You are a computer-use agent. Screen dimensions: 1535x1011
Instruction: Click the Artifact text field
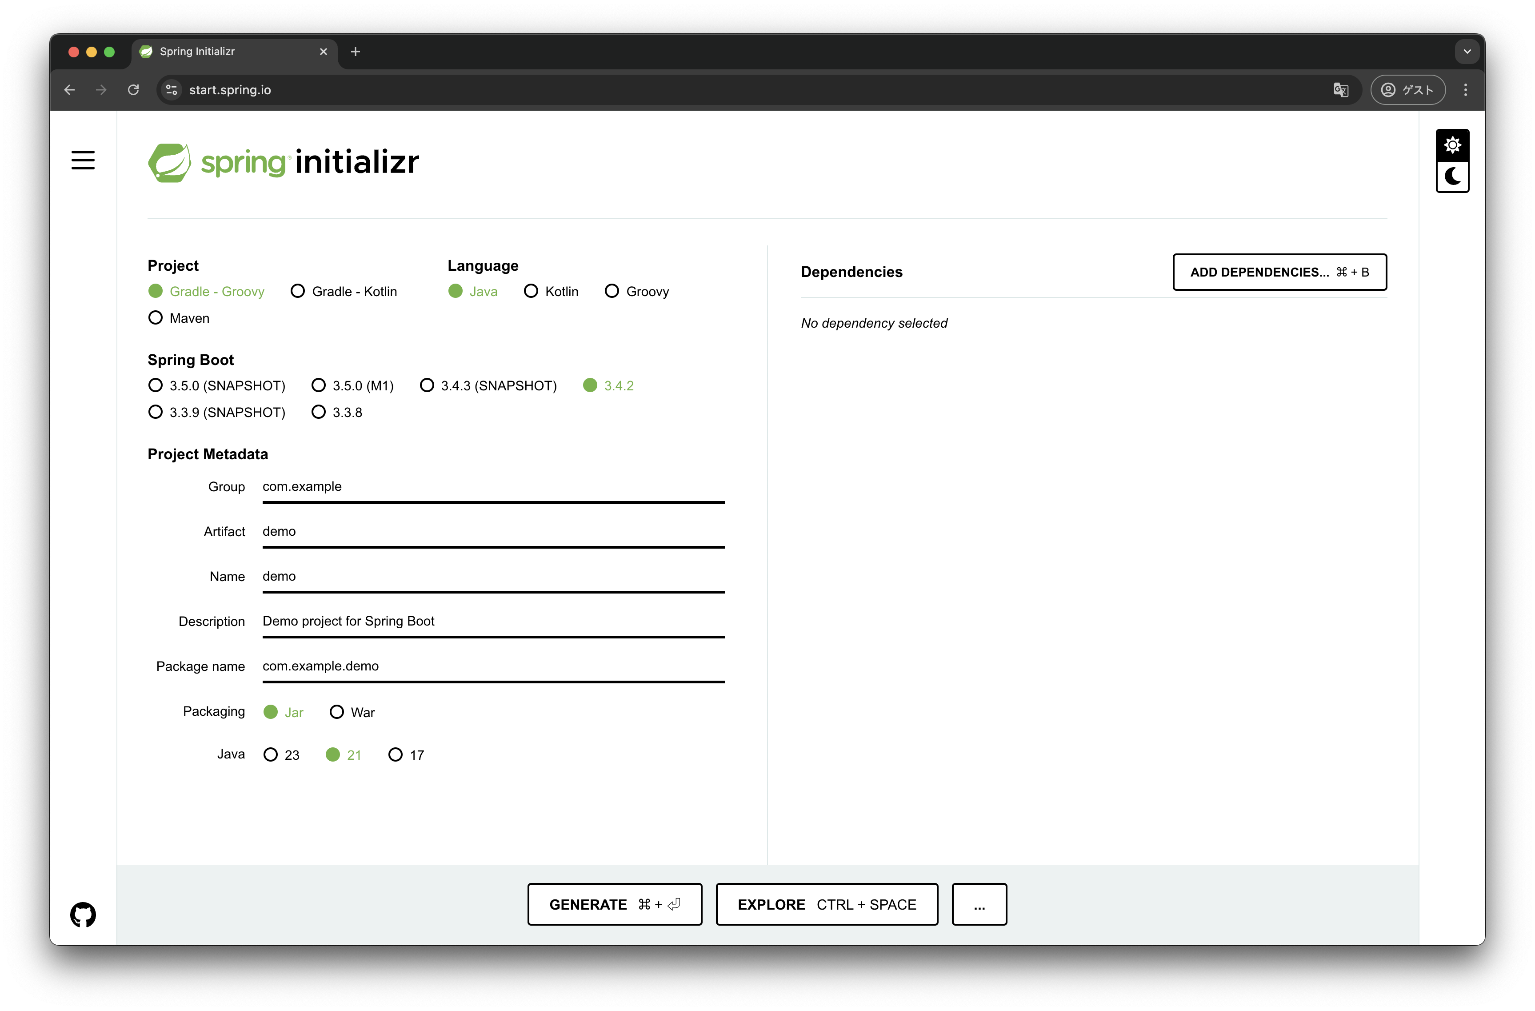[x=493, y=532]
